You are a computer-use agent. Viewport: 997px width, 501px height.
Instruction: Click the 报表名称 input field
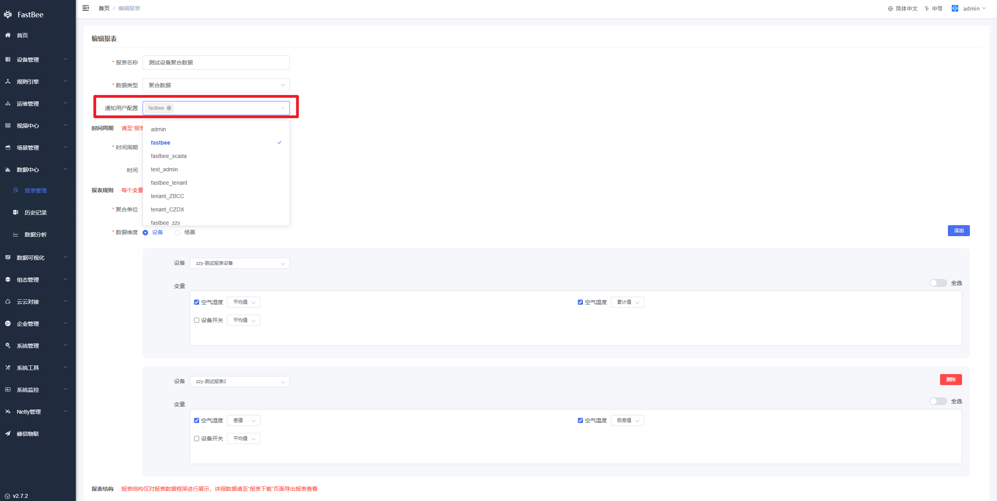point(216,62)
